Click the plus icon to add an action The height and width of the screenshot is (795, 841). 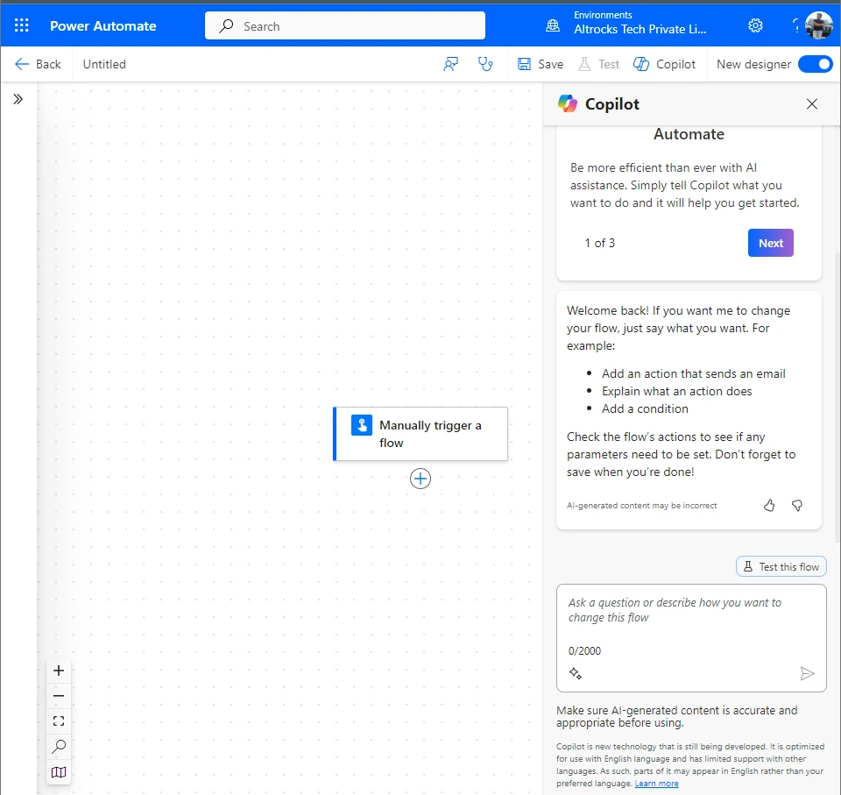coord(420,479)
